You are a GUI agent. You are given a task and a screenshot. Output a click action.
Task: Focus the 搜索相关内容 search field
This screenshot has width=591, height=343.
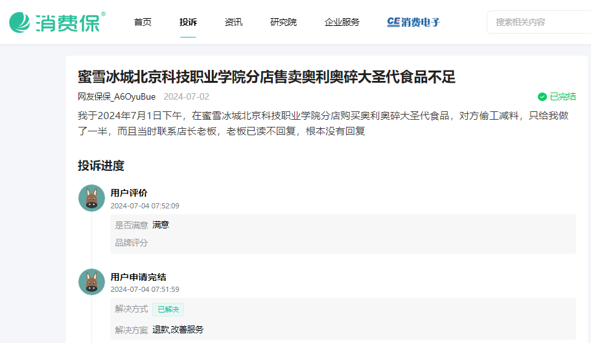point(539,22)
